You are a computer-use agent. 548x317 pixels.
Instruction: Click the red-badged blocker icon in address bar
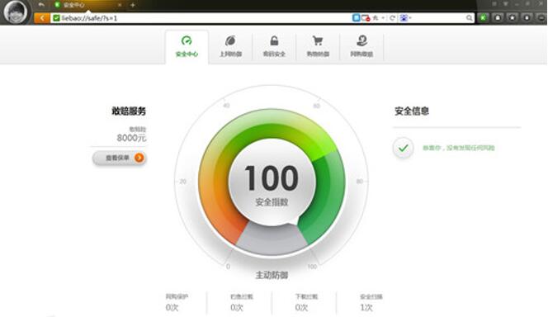[x=366, y=18]
